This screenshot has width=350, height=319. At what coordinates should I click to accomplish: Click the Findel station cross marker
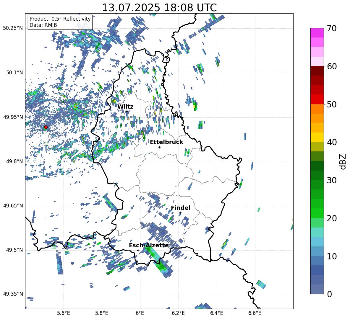tap(180, 213)
